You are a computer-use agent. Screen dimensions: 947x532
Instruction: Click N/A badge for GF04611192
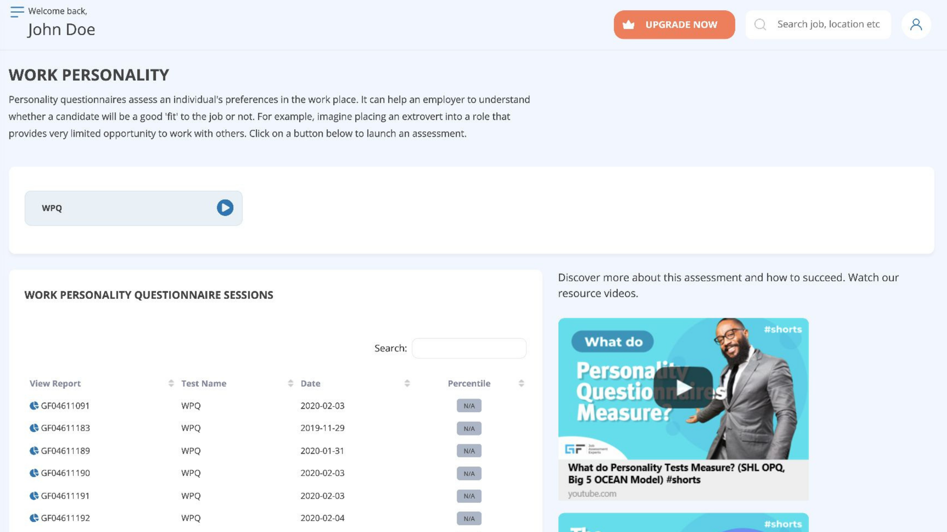tap(469, 518)
